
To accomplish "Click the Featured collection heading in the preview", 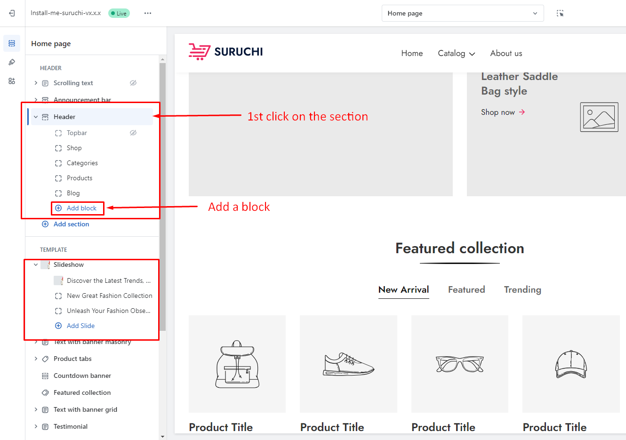I will [460, 248].
